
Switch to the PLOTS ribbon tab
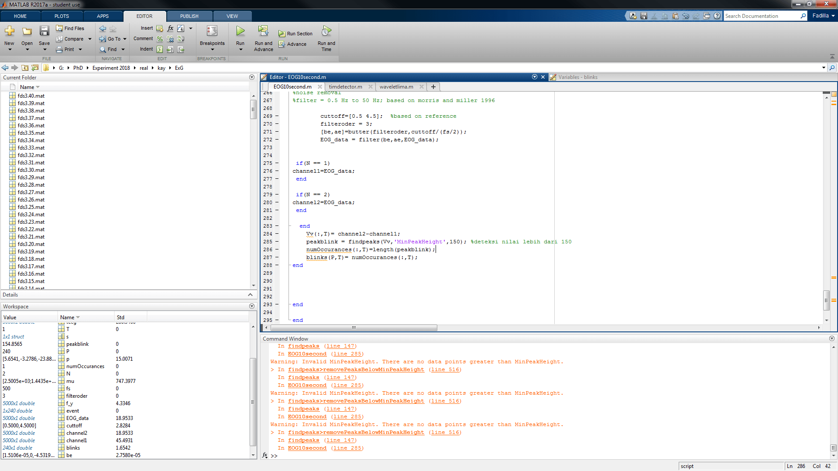pos(62,16)
